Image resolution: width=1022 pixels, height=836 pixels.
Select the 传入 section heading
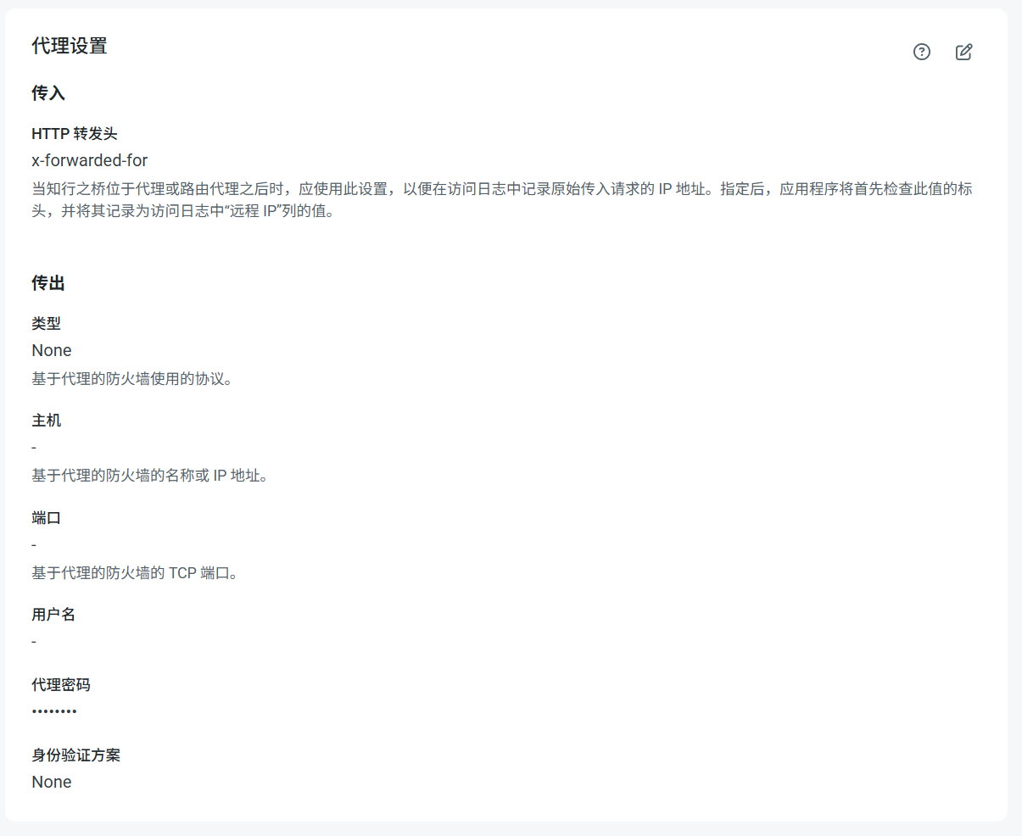48,93
